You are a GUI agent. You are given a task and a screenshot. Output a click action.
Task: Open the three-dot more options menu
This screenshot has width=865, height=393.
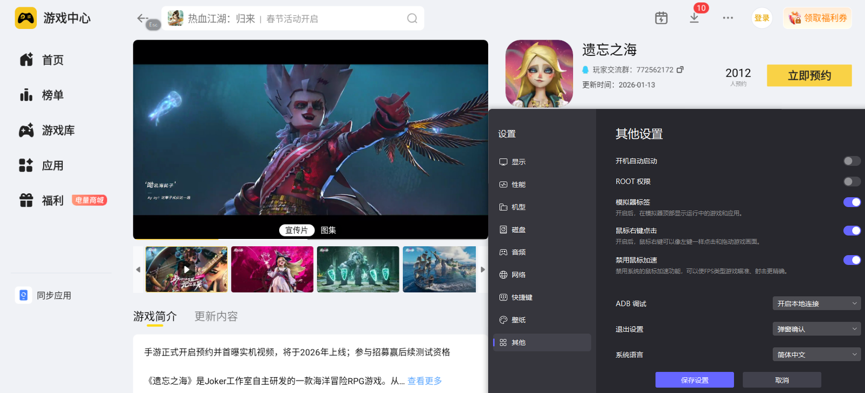728,18
